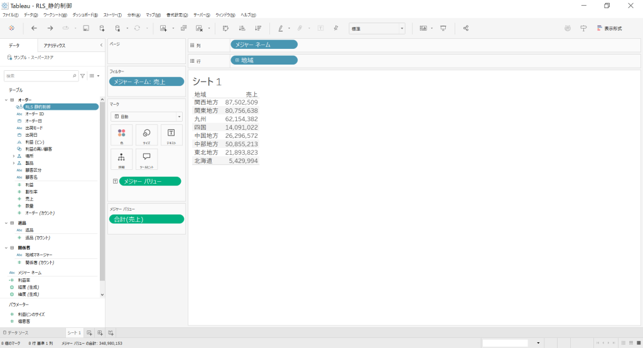Open the Size mark card
643x348 pixels.
[x=146, y=135]
